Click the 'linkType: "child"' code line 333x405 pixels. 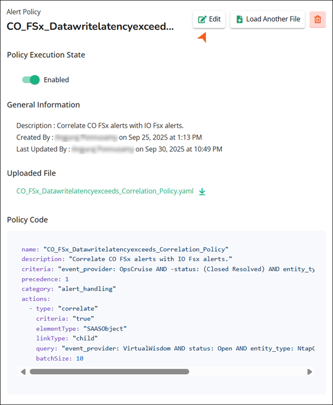[67, 338]
